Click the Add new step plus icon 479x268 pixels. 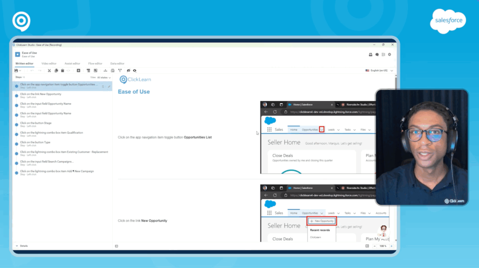tap(79, 71)
